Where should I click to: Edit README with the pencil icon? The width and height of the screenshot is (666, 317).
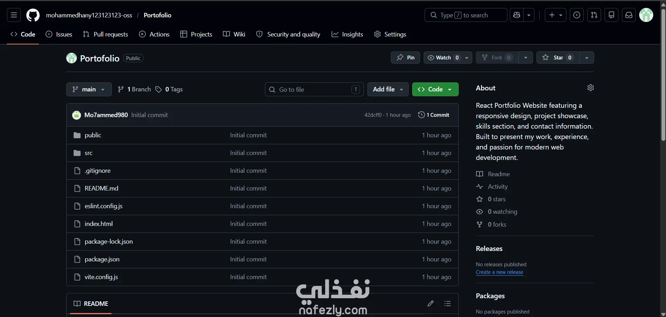[x=431, y=304]
